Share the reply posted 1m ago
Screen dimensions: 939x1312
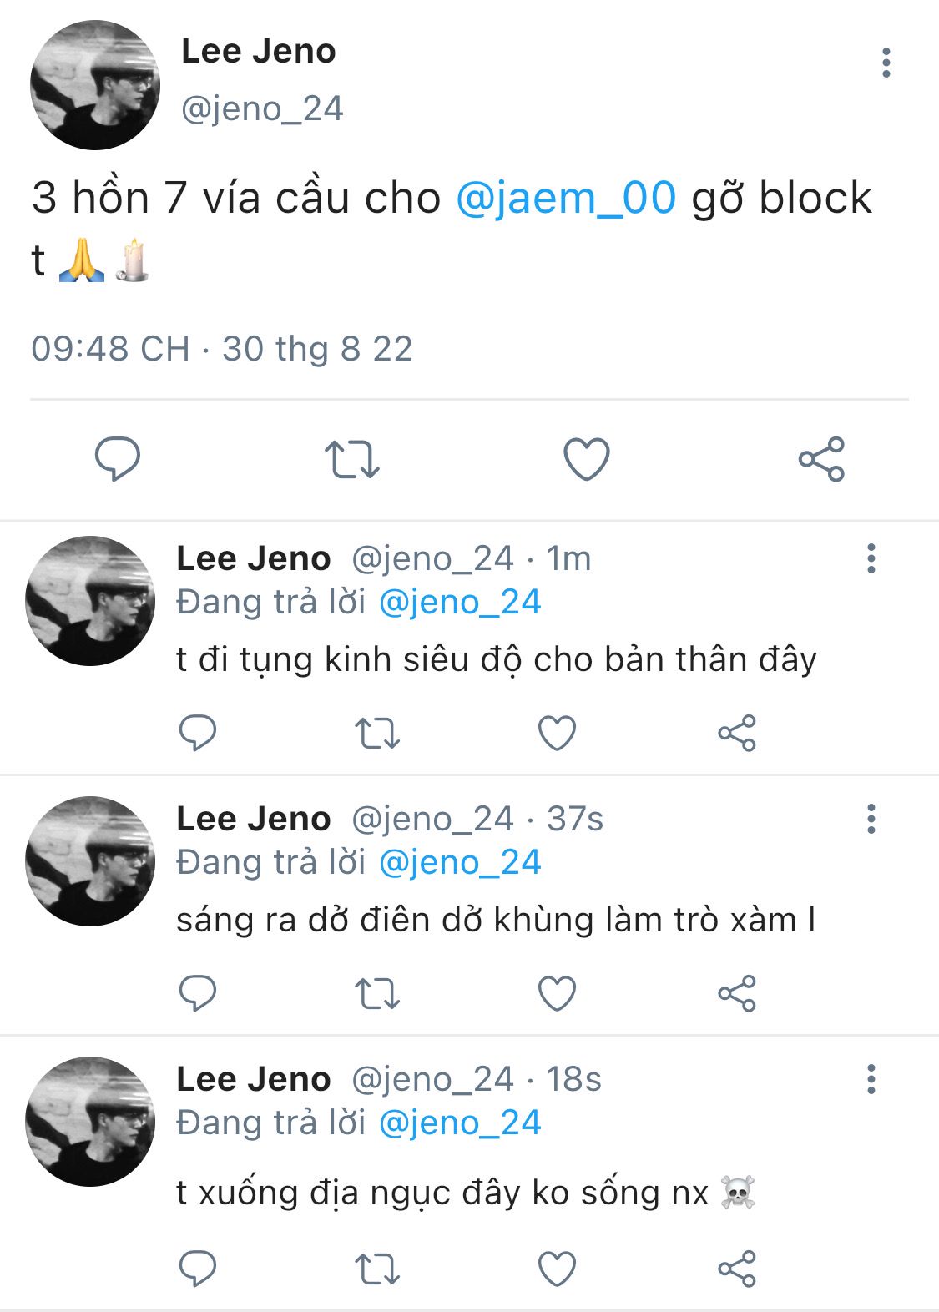736,734
